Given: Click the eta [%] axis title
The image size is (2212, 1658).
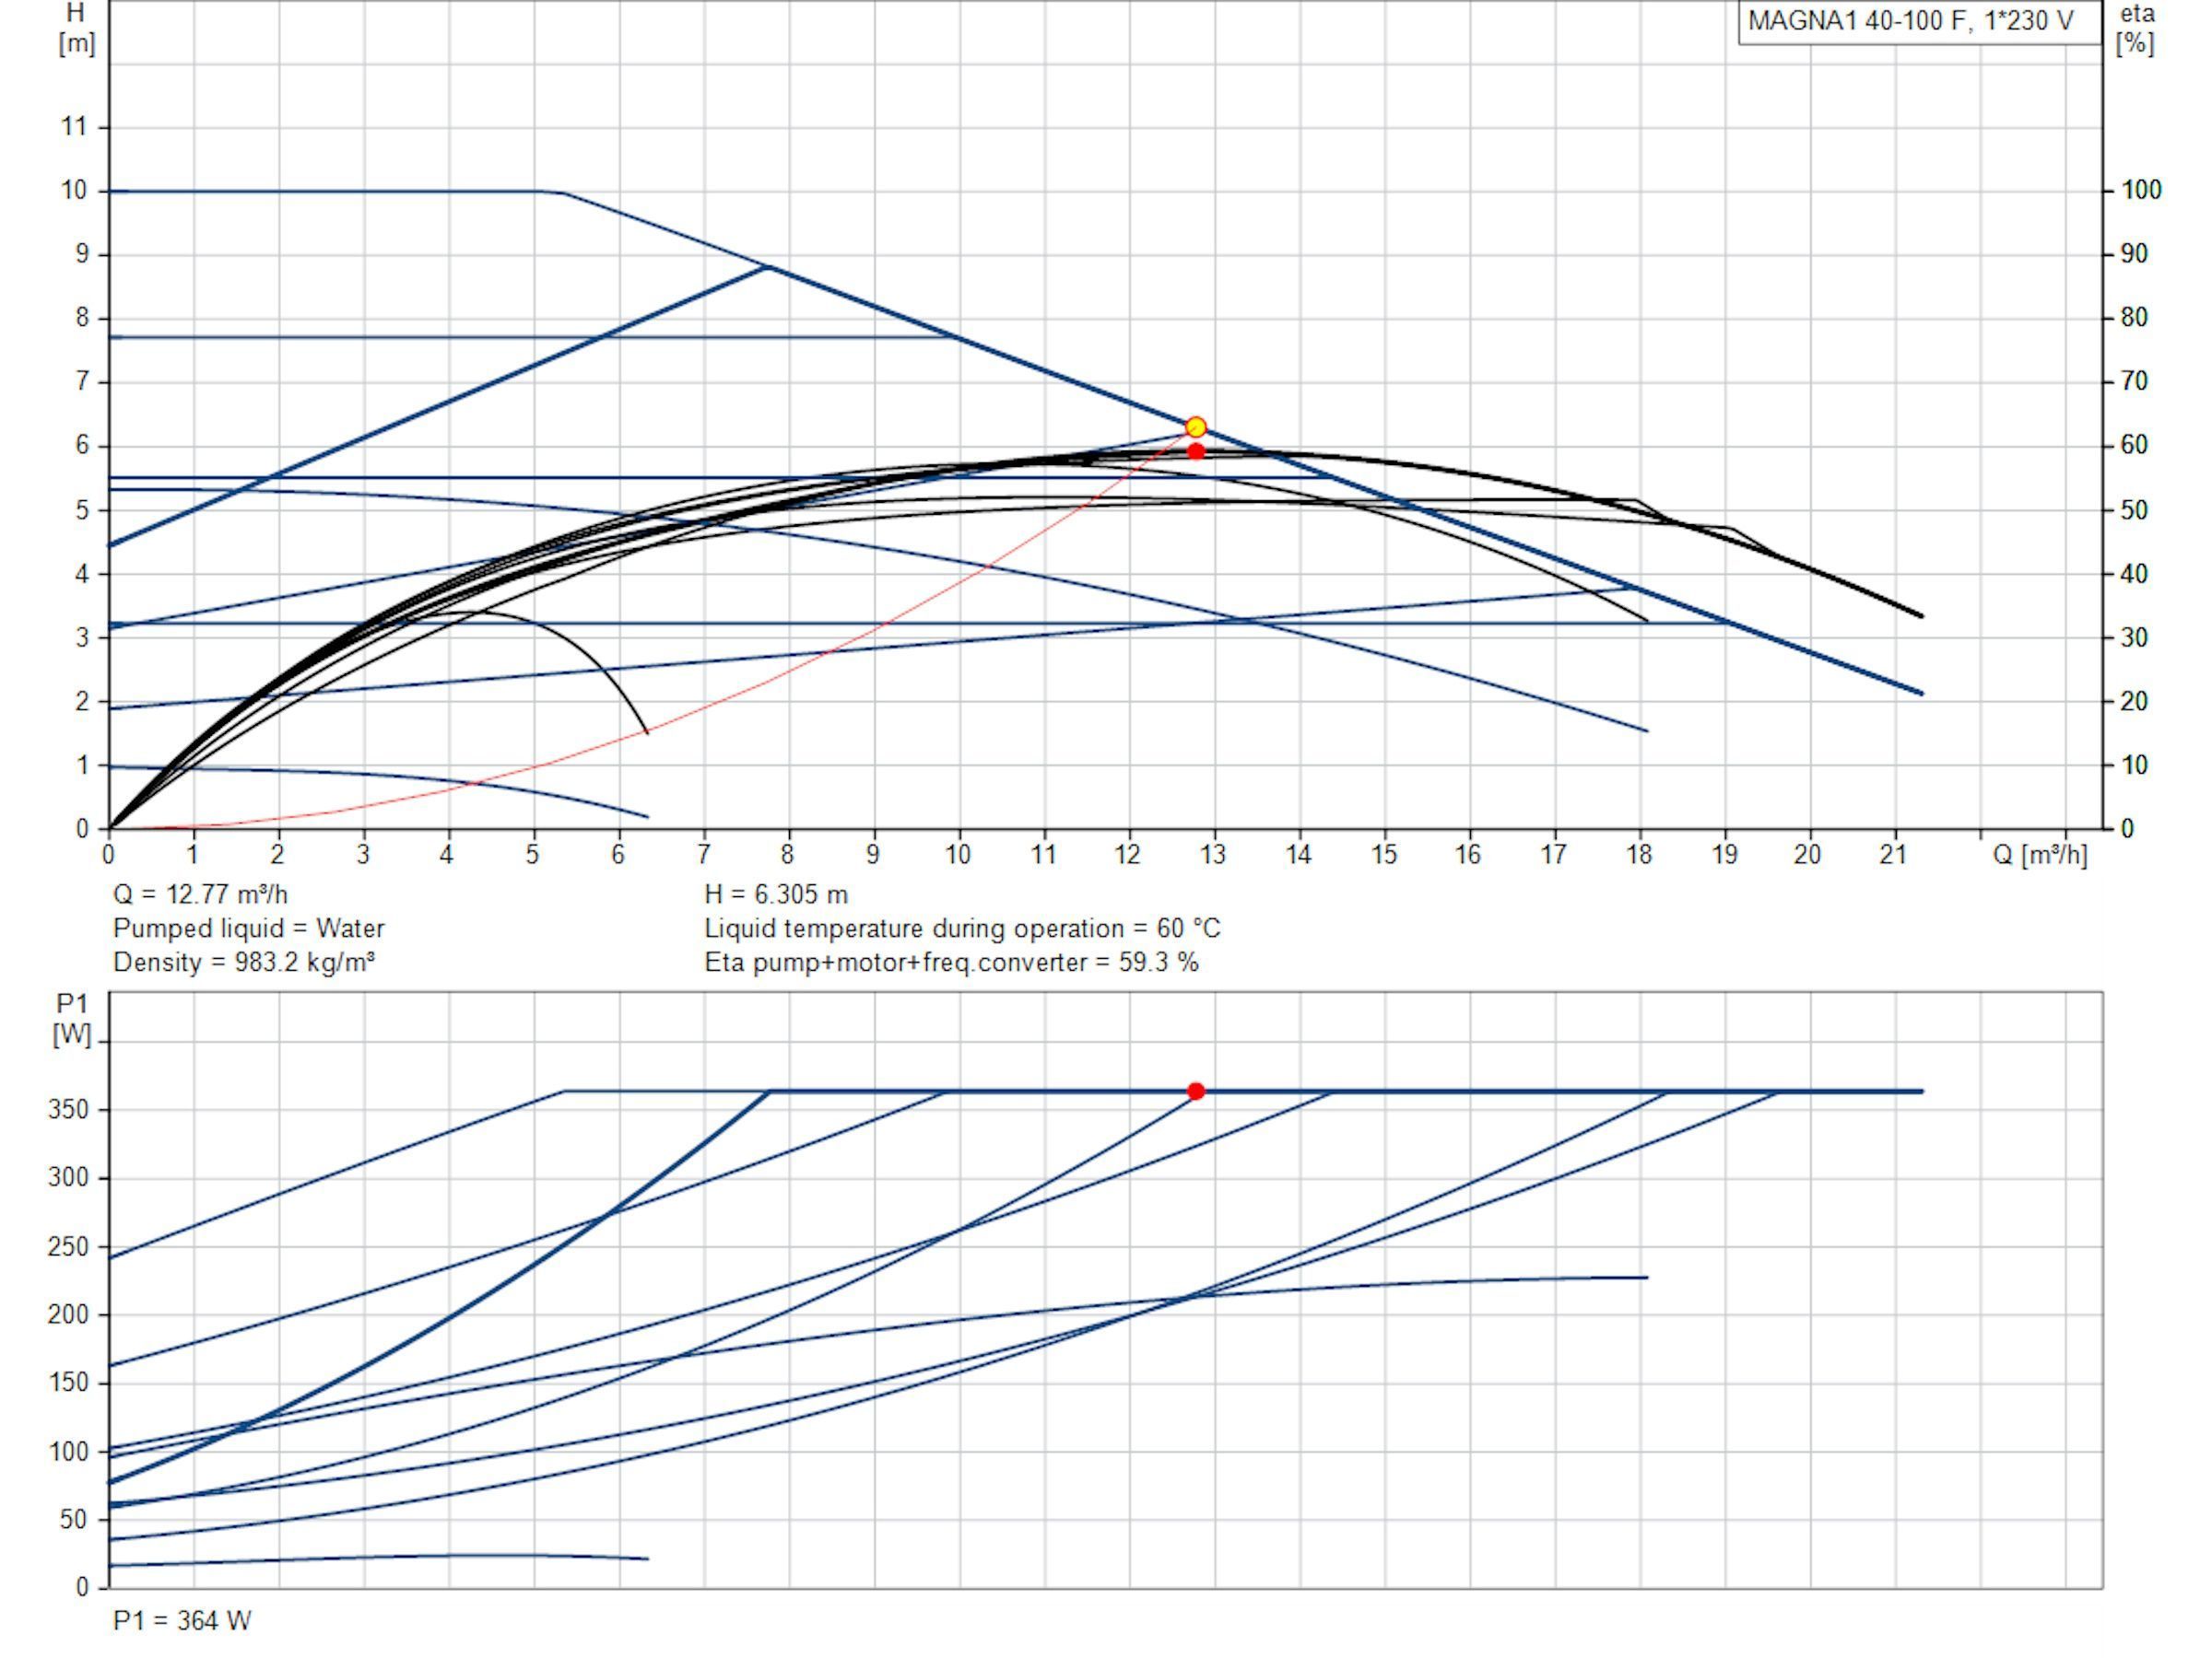Looking at the screenshot, I should [2137, 28].
